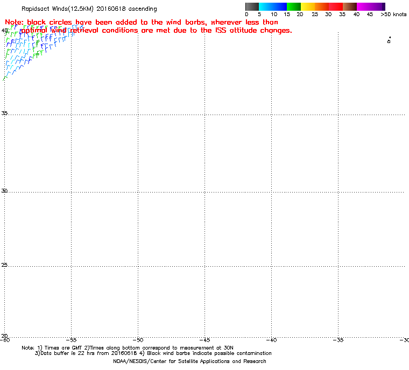Click the legend label '25'

coord(315,15)
